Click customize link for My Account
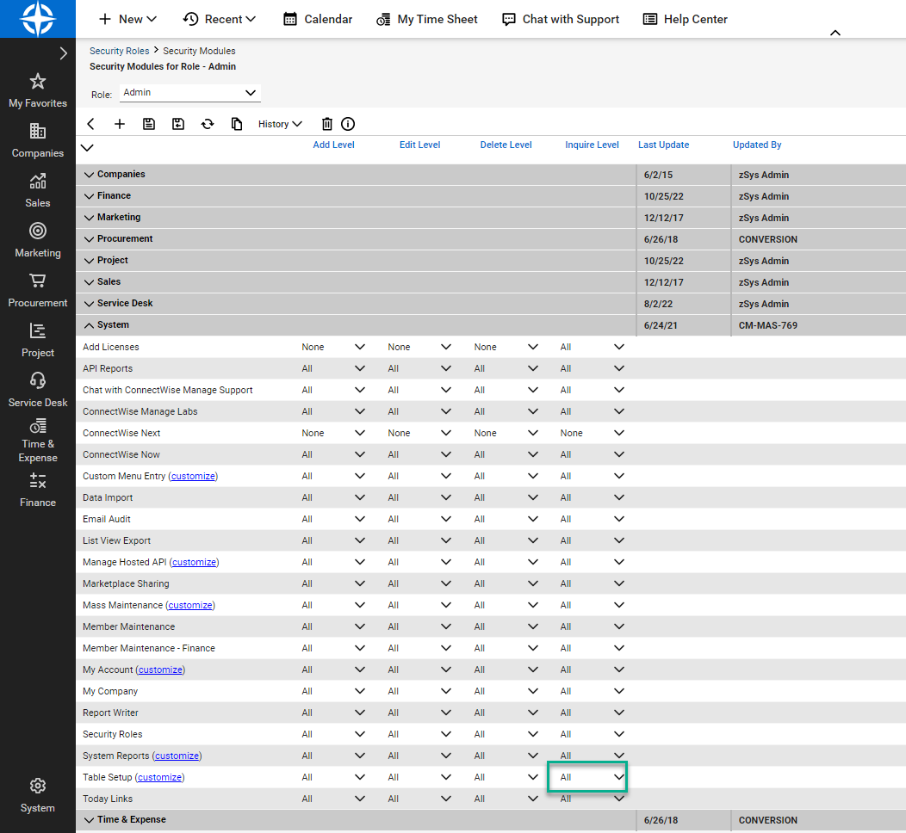This screenshot has width=906, height=833. click(160, 669)
